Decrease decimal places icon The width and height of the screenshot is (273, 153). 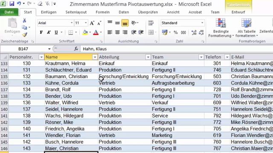click(201, 32)
